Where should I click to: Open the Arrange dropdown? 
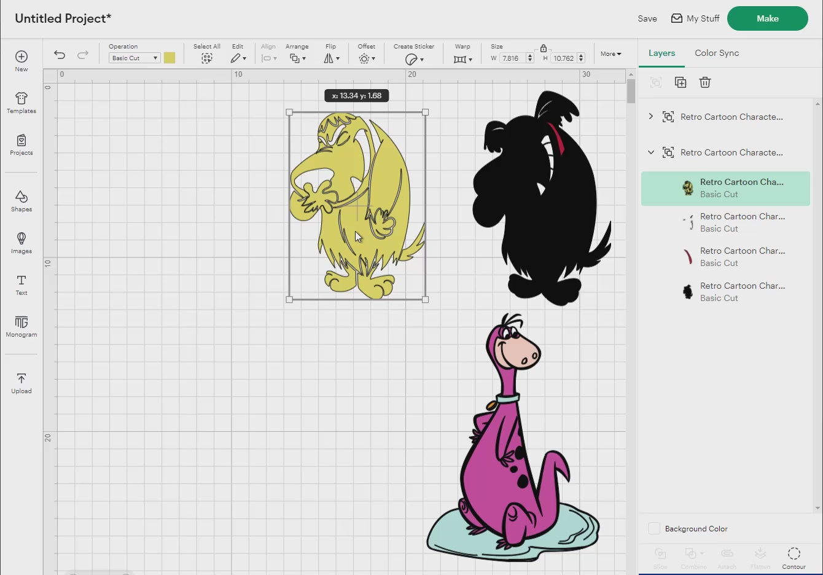(x=298, y=58)
